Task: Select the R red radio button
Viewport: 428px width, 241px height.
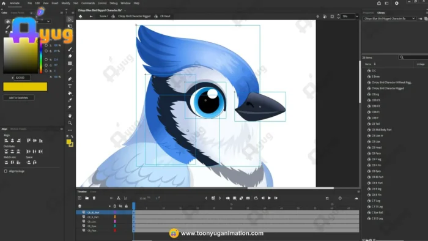Action: (46, 59)
